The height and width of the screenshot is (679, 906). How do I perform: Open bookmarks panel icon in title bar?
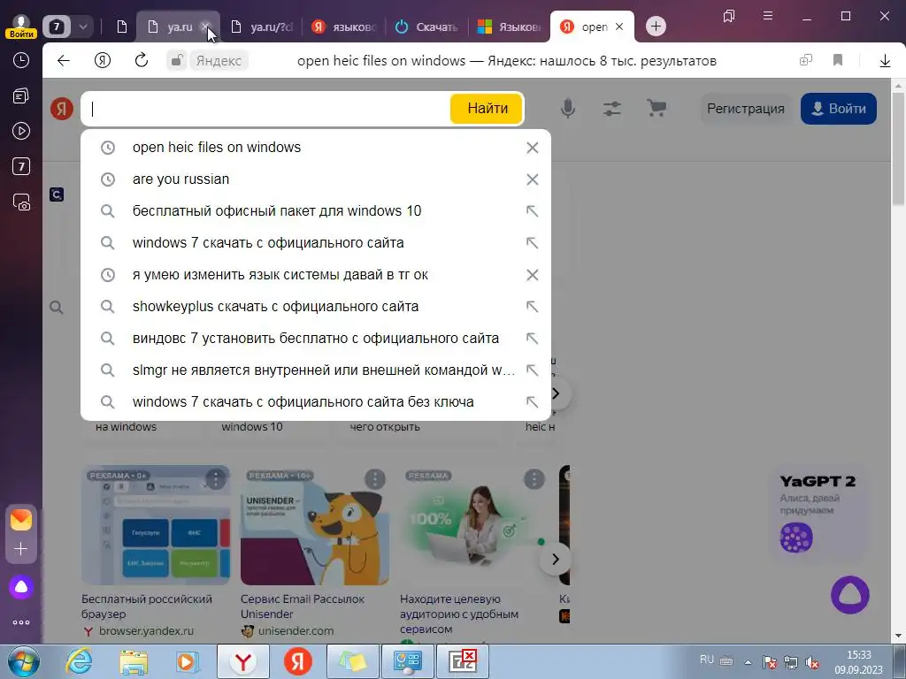(x=729, y=16)
